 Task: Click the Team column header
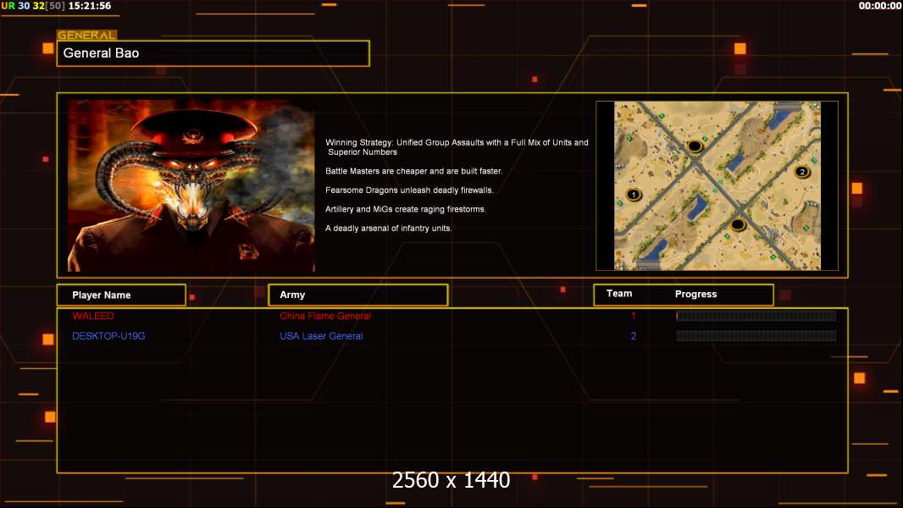coord(619,294)
